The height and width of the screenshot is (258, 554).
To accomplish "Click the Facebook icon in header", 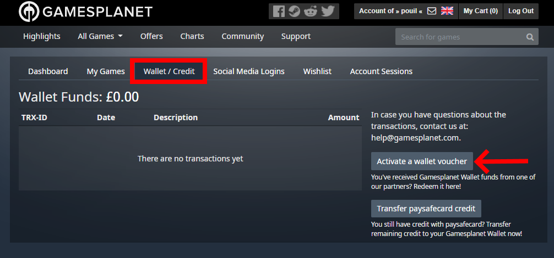I will pos(279,11).
